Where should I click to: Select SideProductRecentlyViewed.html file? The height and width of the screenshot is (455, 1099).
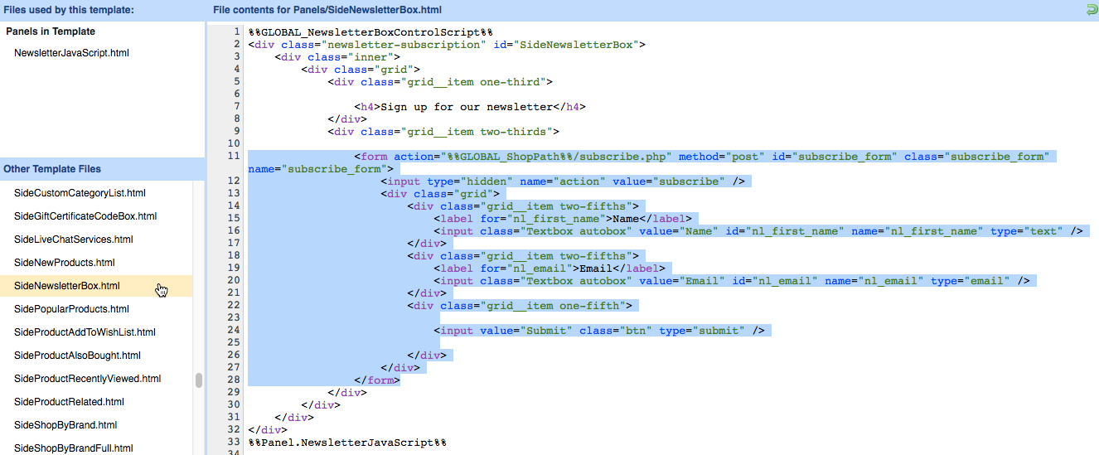pos(87,379)
